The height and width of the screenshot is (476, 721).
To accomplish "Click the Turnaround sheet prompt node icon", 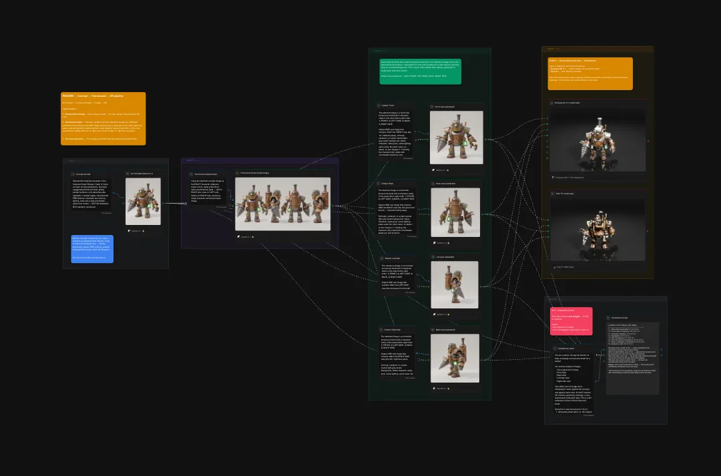I will [192, 174].
